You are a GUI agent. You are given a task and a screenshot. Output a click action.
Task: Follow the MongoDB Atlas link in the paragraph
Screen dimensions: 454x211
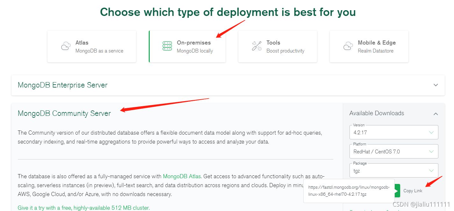click(182, 176)
